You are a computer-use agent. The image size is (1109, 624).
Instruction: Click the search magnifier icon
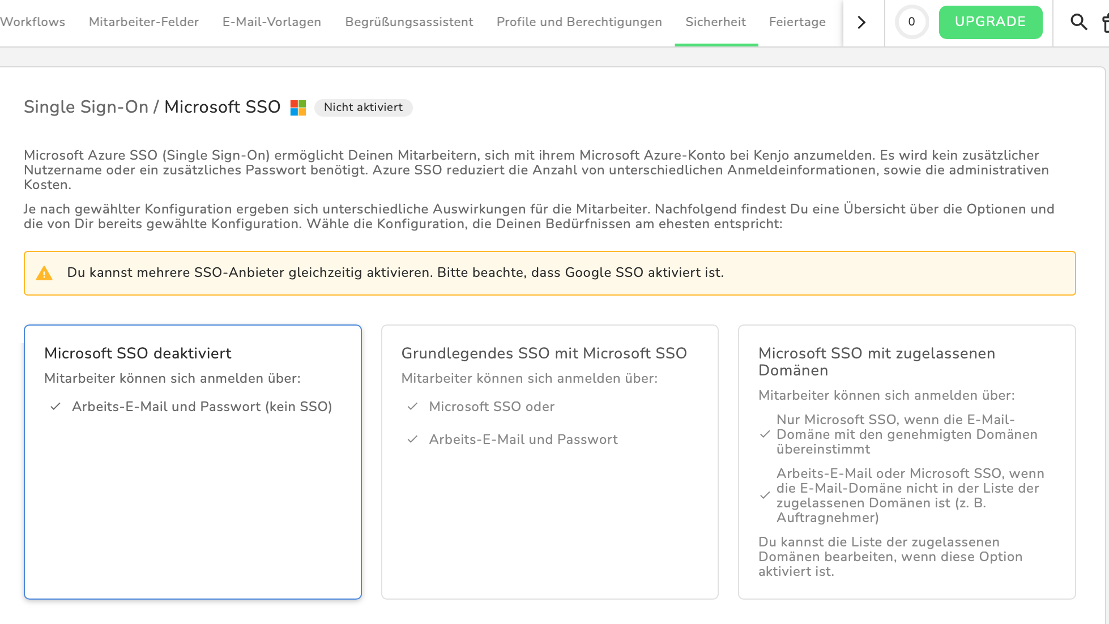(1078, 22)
